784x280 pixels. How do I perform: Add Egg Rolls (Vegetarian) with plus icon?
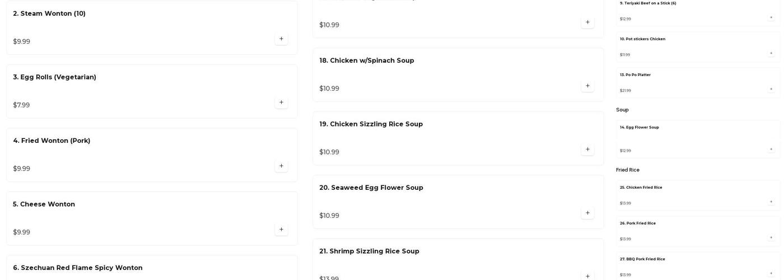[281, 102]
